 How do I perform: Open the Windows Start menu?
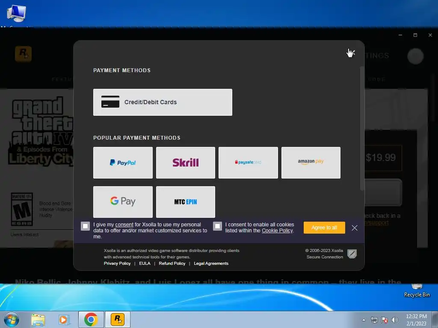pyautogui.click(x=12, y=319)
